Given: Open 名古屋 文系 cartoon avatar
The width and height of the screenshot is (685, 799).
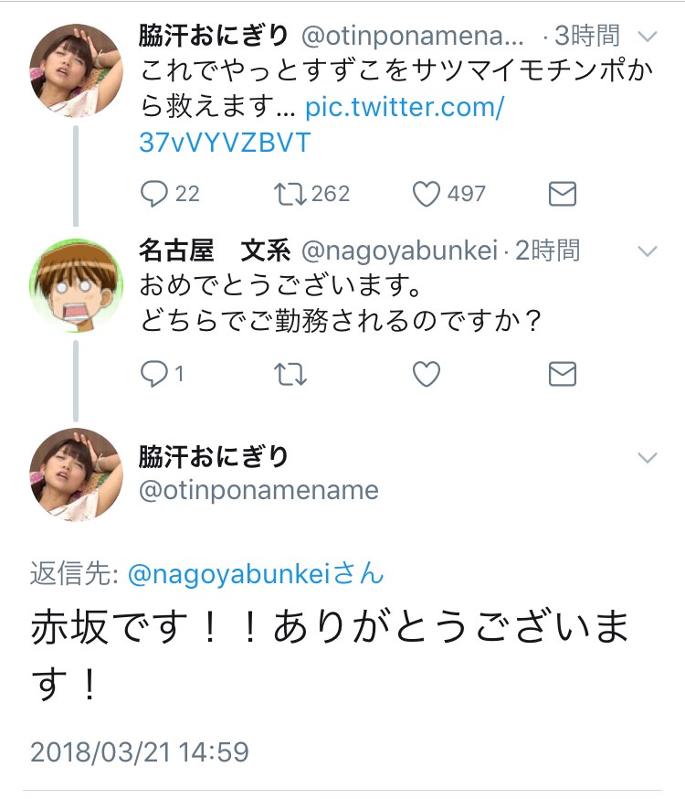Looking at the screenshot, I should click(76, 284).
